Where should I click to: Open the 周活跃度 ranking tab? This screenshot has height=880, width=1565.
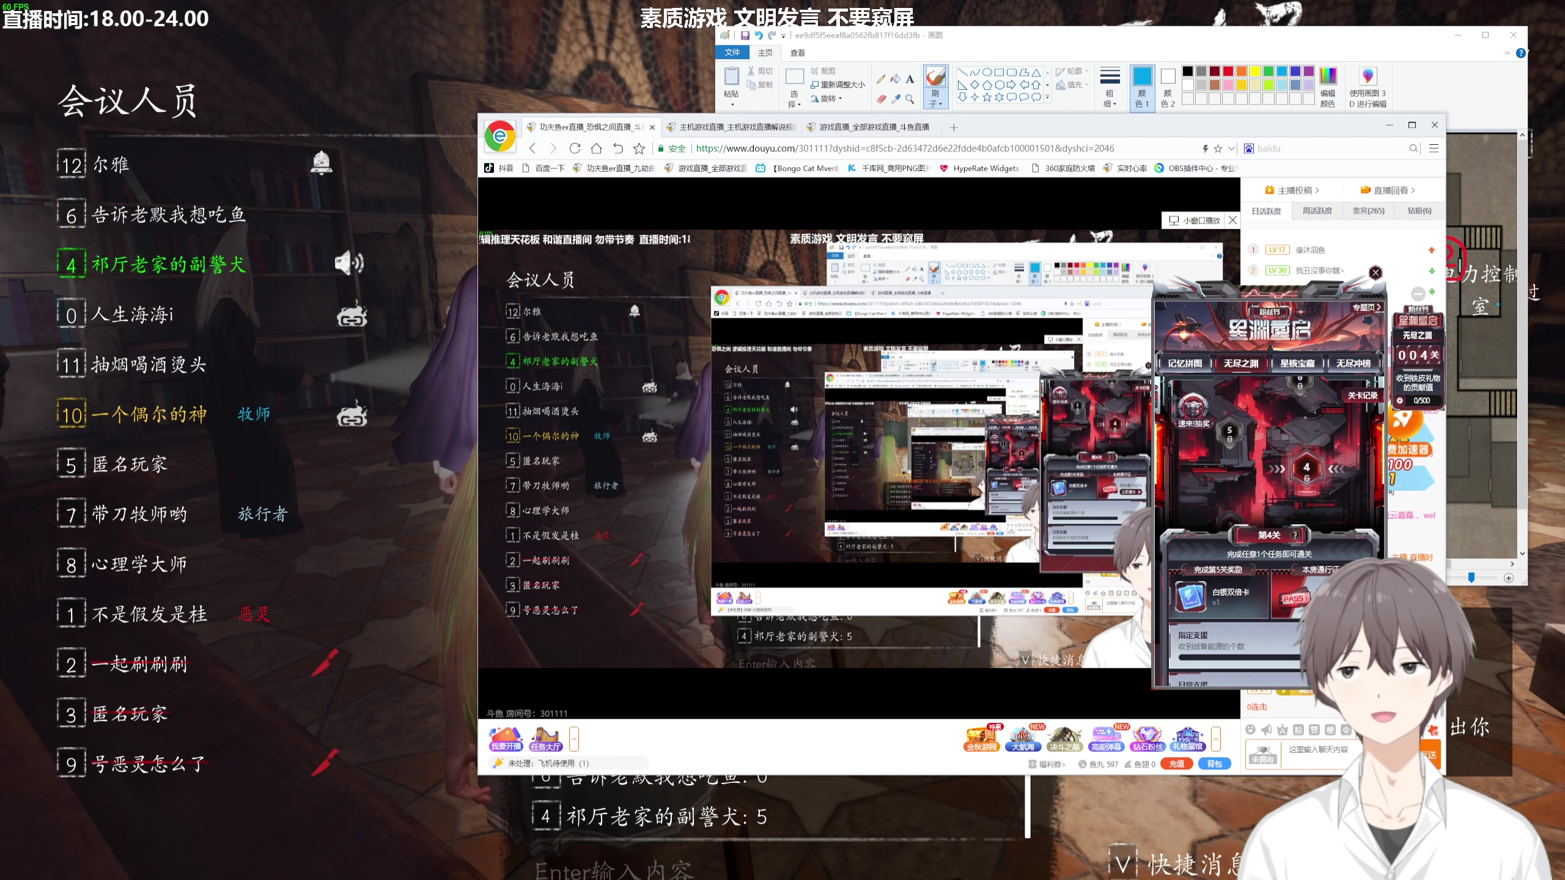click(x=1317, y=211)
